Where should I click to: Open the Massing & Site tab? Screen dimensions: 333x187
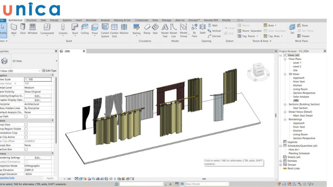pos(122,20)
